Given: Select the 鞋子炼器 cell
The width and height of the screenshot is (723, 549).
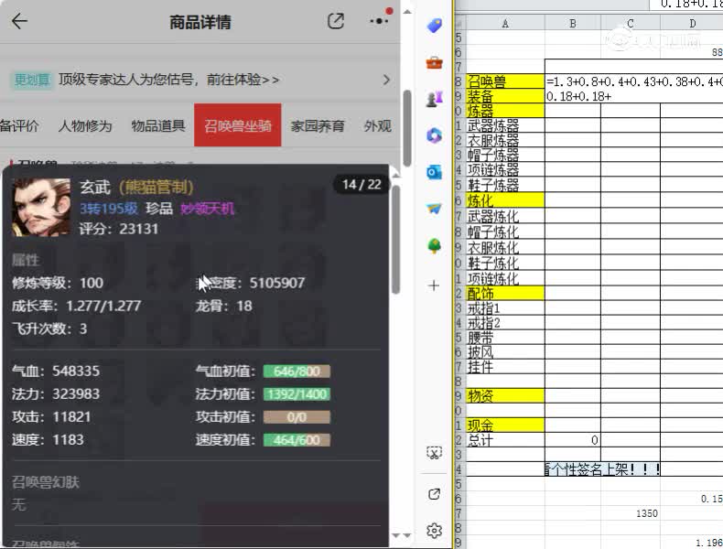Looking at the screenshot, I should (x=505, y=185).
